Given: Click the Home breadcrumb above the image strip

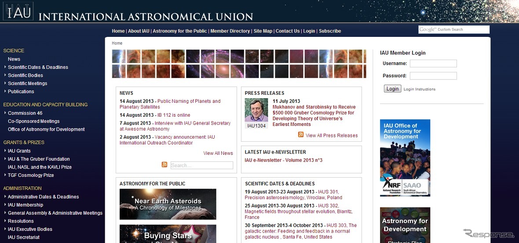Looking at the screenshot, I should point(117,43).
